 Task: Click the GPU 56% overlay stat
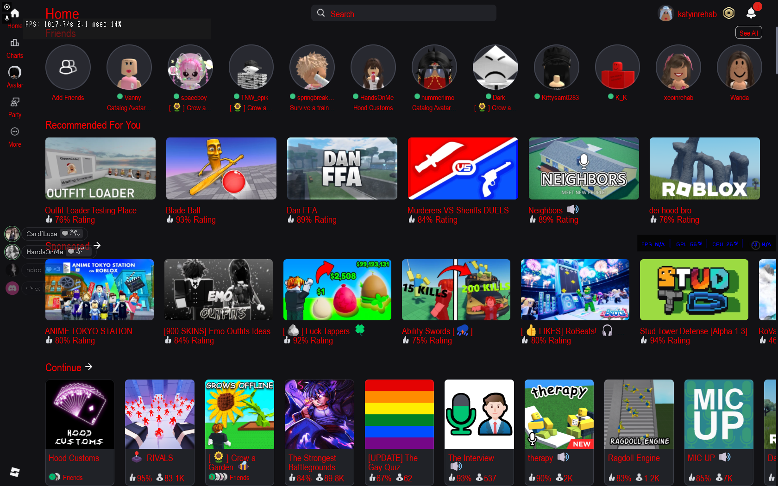[x=689, y=244]
